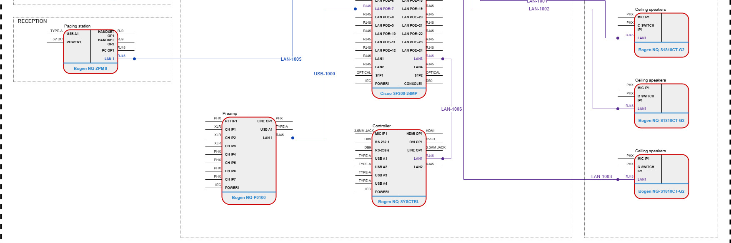Screen dimensions: 731x243
Task: Click connection dot at Cisco LAN3 port
Action: pos(443,59)
